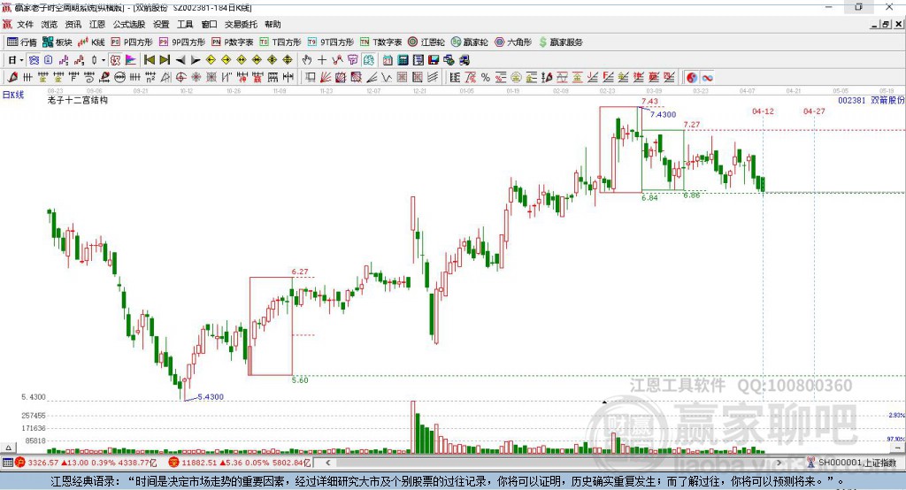This screenshot has width=906, height=490.
Task: Click the black left arrow icon
Action: coord(180,60)
